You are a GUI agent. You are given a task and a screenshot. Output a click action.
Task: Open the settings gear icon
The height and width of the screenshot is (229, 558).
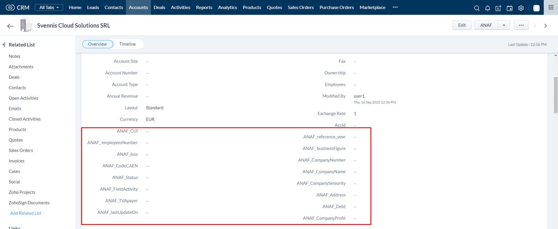click(x=521, y=8)
